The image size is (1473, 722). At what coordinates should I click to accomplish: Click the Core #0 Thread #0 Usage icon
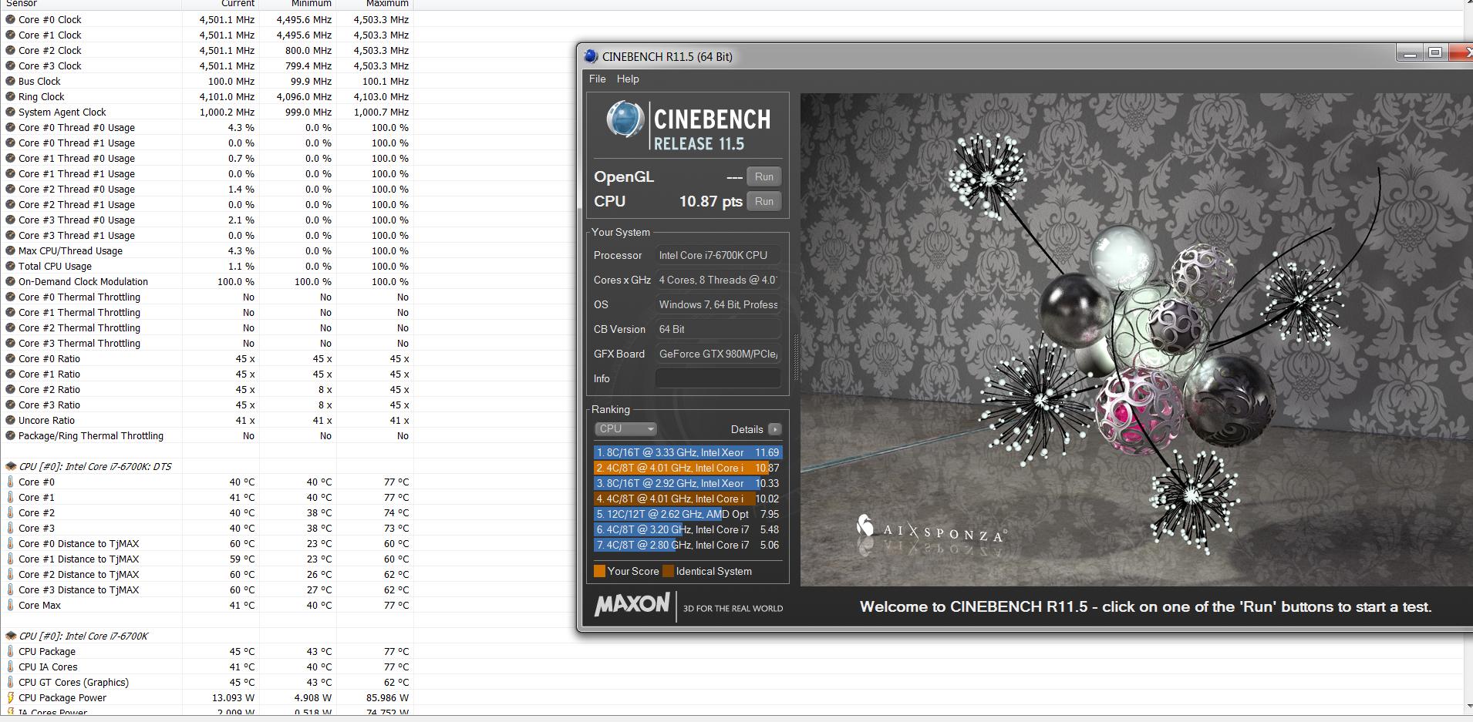pyautogui.click(x=10, y=127)
